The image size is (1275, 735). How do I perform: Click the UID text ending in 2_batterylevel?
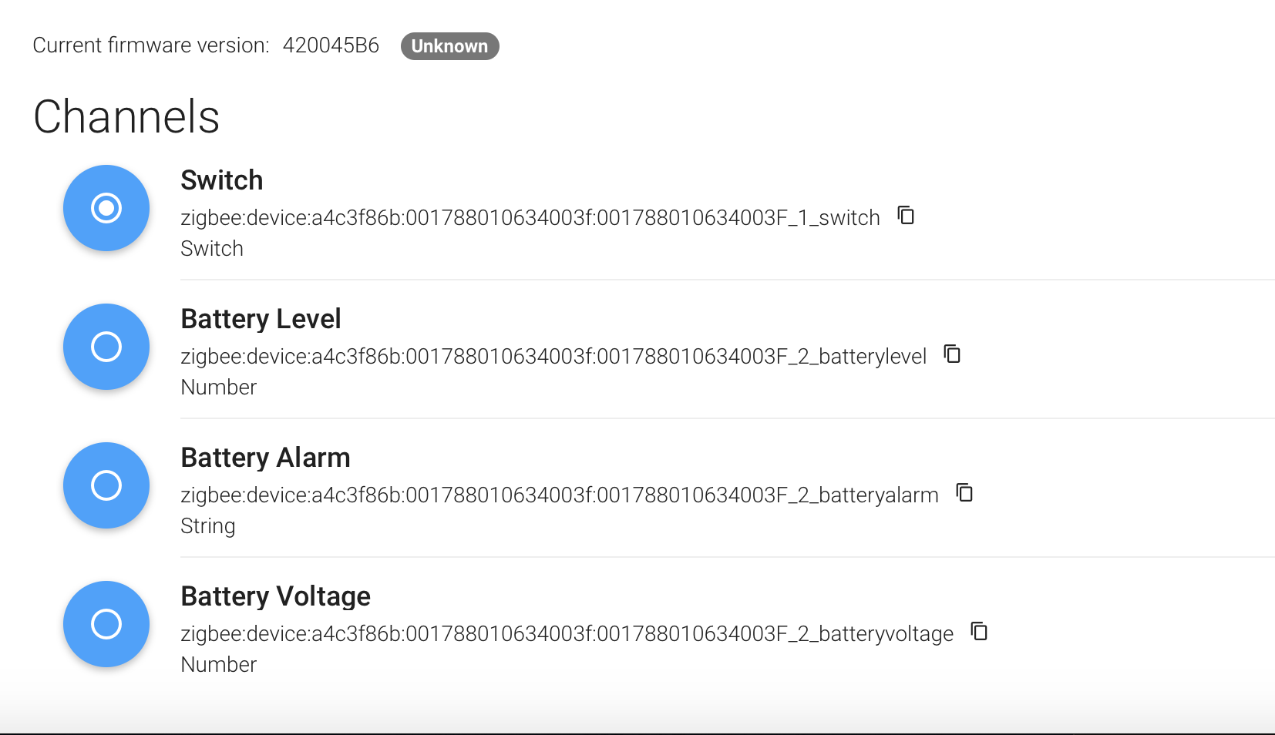[x=553, y=357]
